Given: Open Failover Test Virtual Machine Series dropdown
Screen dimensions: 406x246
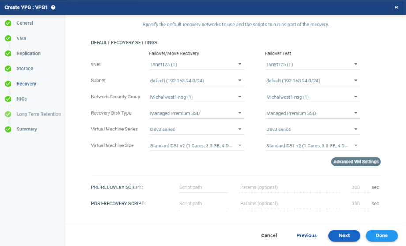Looking at the screenshot, I should point(313,129).
